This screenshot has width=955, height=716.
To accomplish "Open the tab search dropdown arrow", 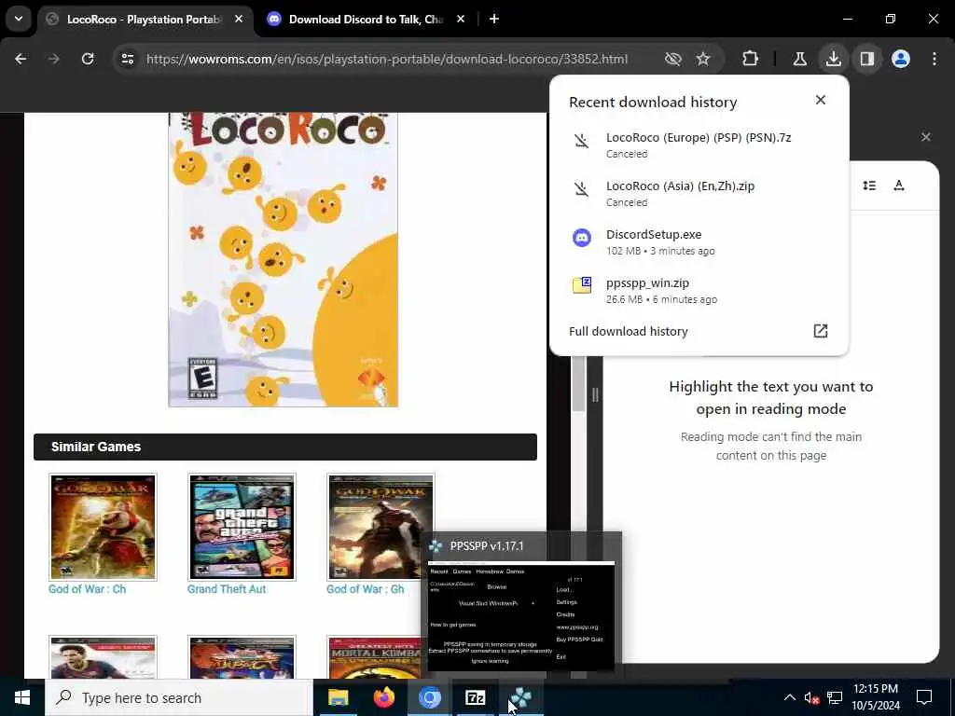I will point(19,19).
